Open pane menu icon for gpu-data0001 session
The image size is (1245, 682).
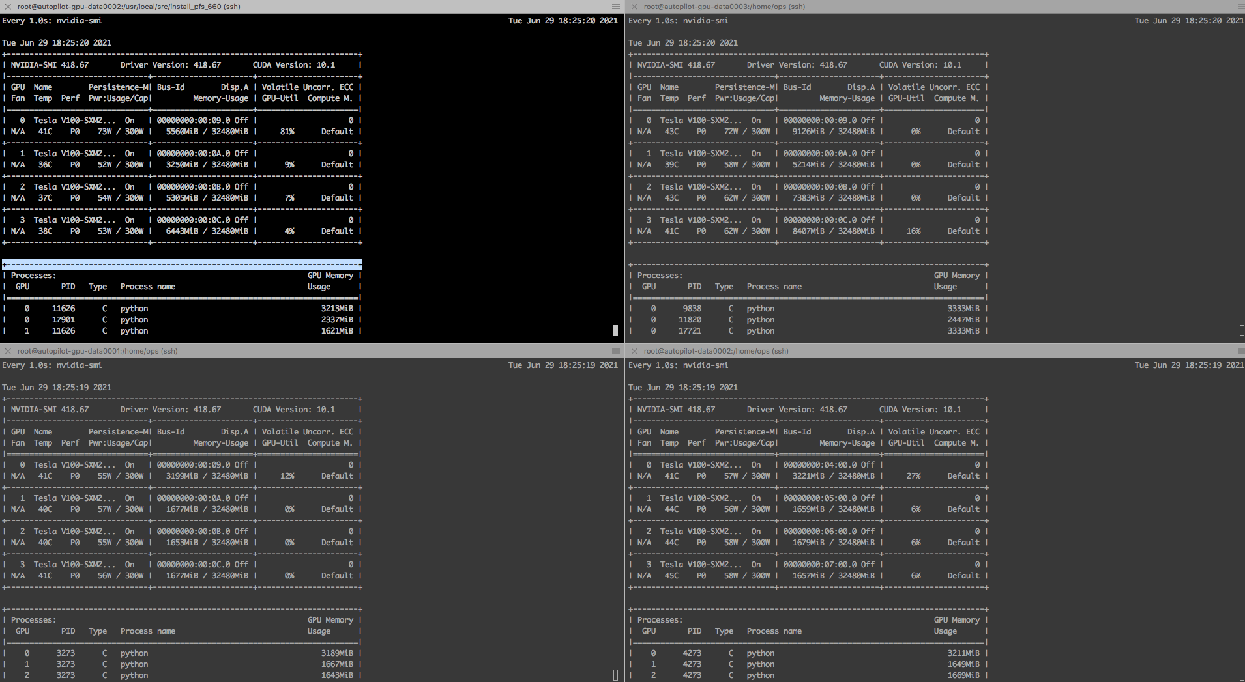[615, 351]
